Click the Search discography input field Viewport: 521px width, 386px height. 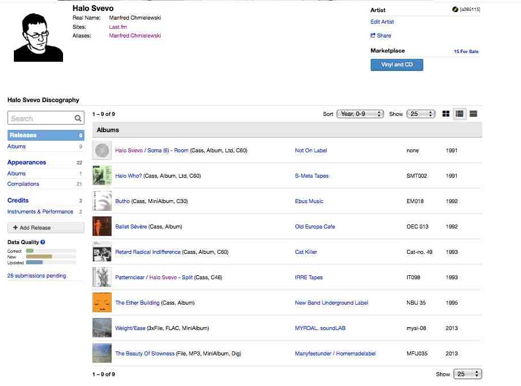(x=40, y=118)
